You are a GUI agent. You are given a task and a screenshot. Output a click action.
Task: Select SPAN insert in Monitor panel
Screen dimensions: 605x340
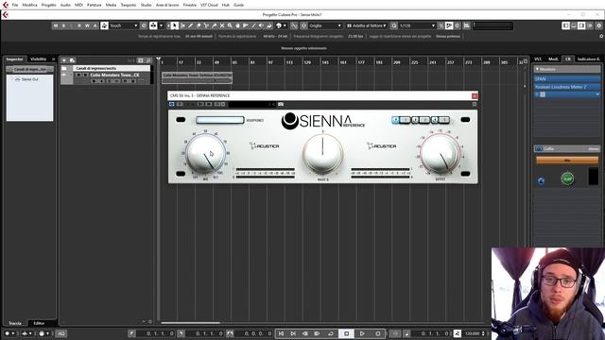(x=567, y=79)
